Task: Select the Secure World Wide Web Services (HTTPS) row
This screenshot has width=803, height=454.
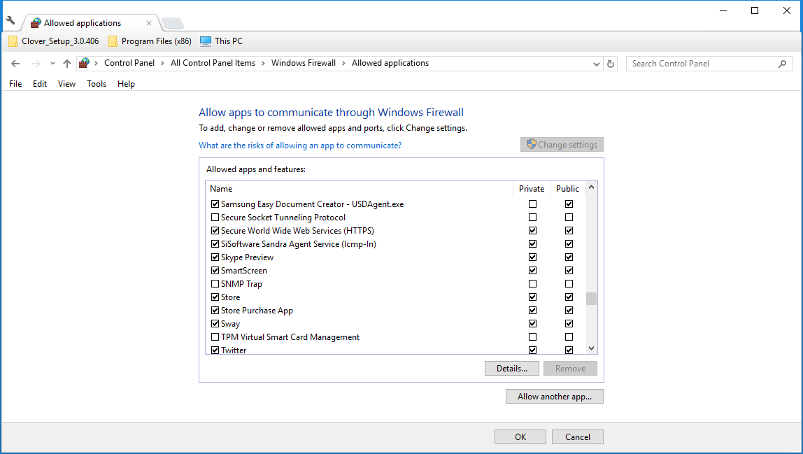Action: 395,231
